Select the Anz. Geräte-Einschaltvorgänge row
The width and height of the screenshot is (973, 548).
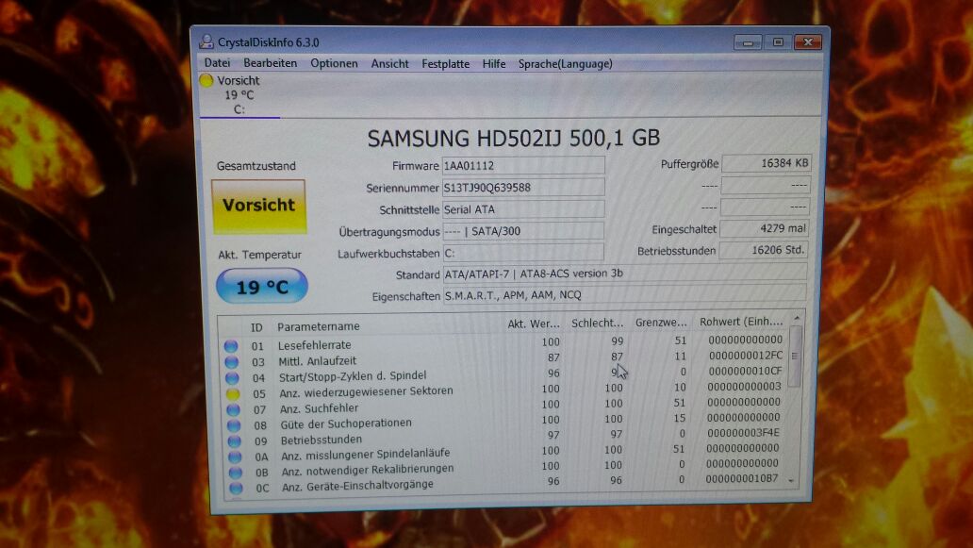click(503, 483)
